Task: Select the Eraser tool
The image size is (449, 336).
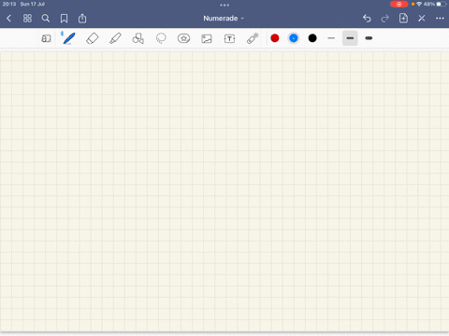Action: pyautogui.click(x=93, y=38)
